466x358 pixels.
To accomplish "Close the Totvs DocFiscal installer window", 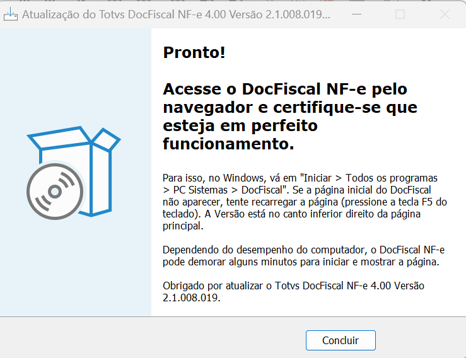I will pyautogui.click(x=445, y=14).
